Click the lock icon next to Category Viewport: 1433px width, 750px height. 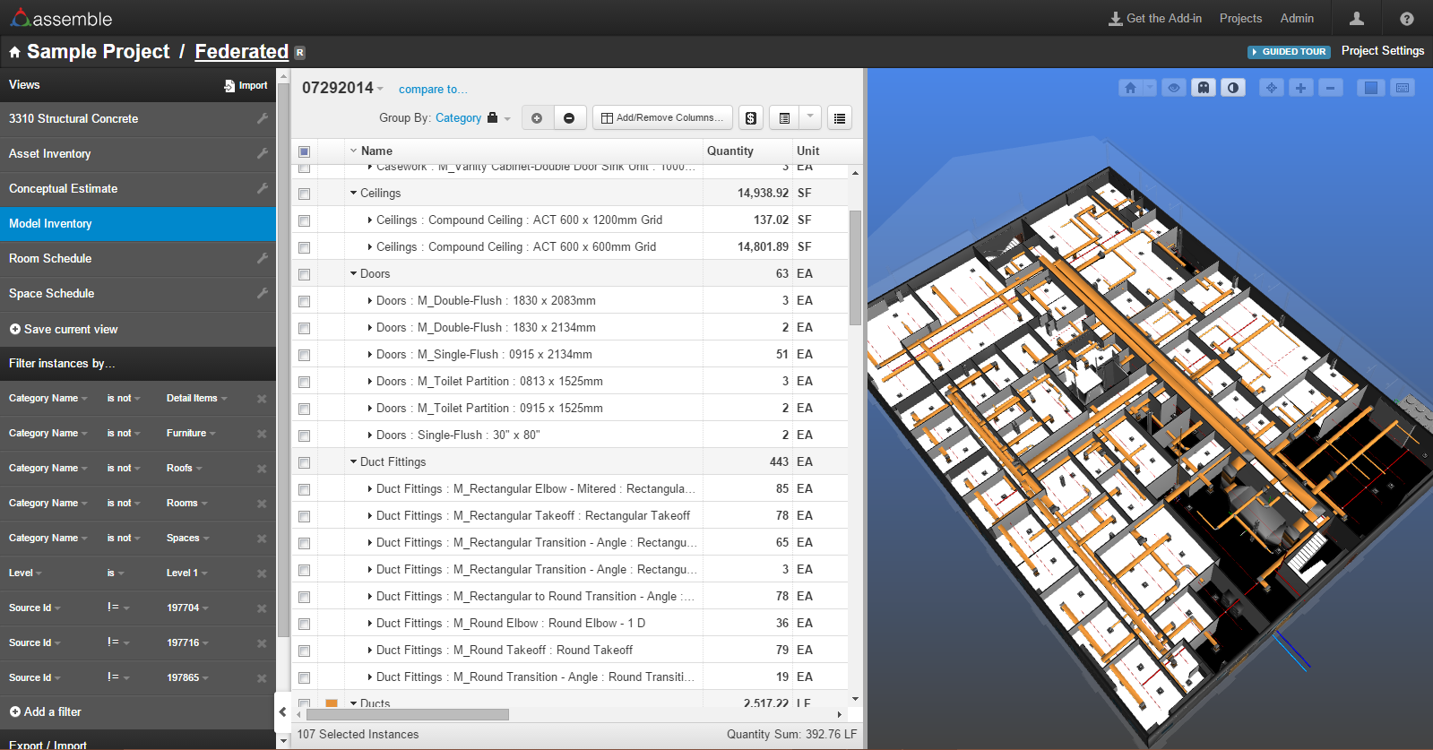pyautogui.click(x=492, y=117)
